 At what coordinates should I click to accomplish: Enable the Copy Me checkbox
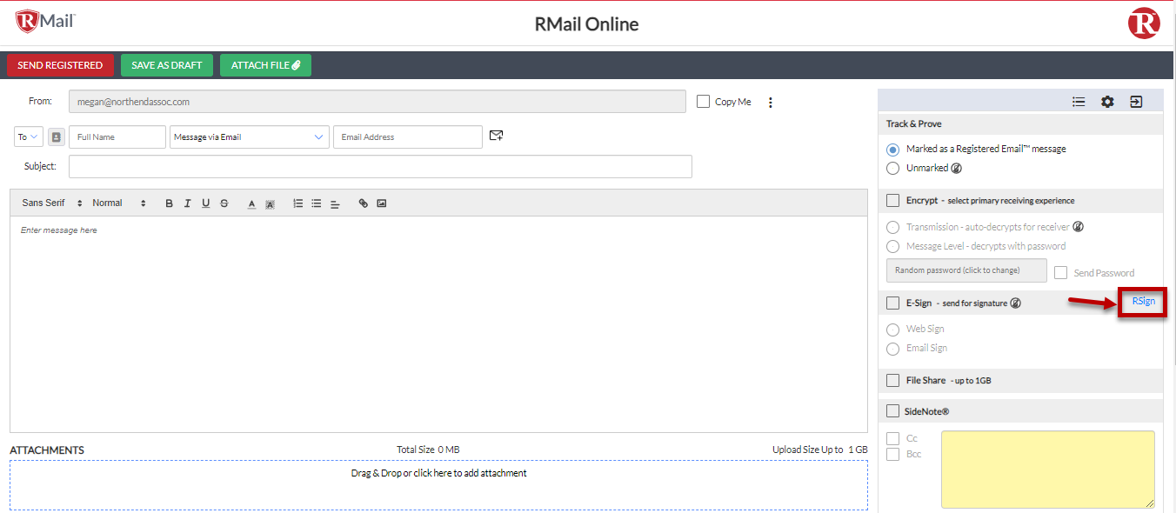[x=703, y=101]
